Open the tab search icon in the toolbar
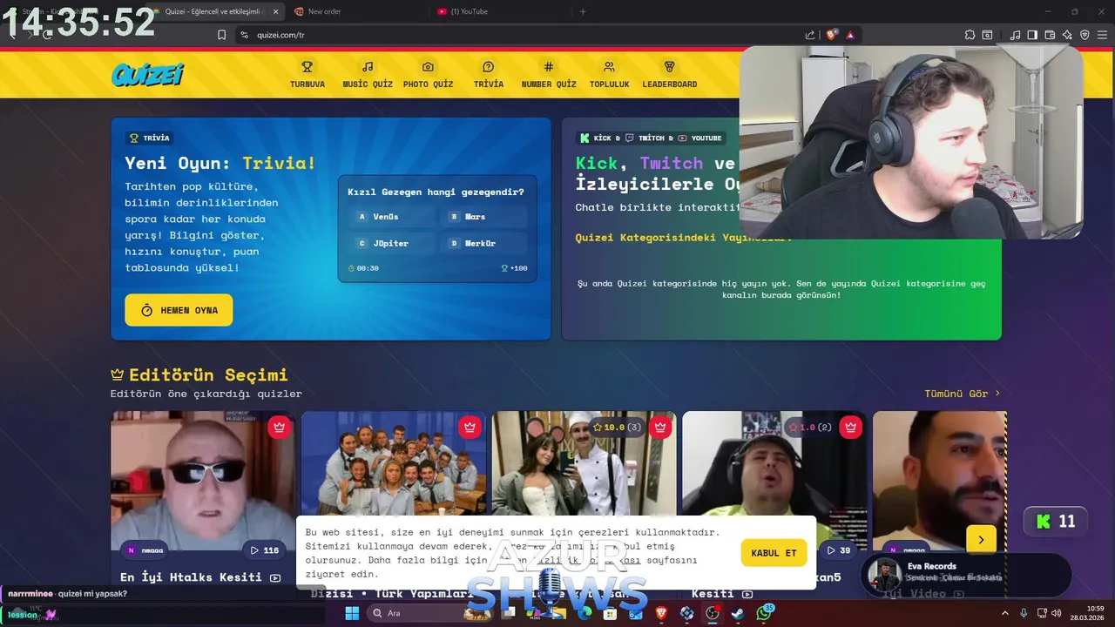 (x=987, y=35)
